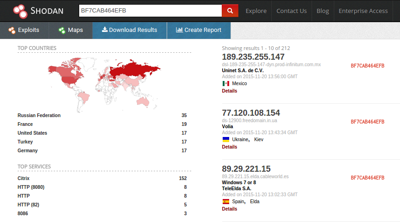Screen dimensions: 400x224
Task: Select the Maps tab
Action: click(71, 30)
